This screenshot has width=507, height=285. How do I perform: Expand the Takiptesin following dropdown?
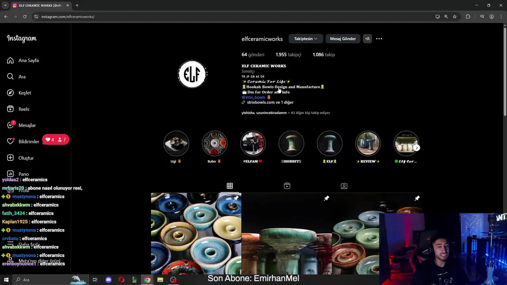pos(305,39)
